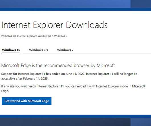Image resolution: width=151 pixels, height=126 pixels.
Task: Open the italic Windows 7 tag
Action: (x=61, y=36)
